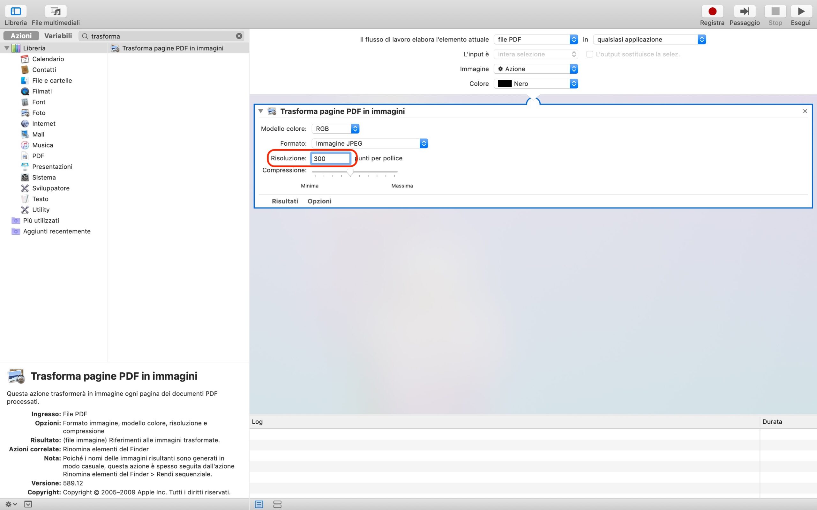Toggle the Libreria sidebar icon

click(16, 11)
